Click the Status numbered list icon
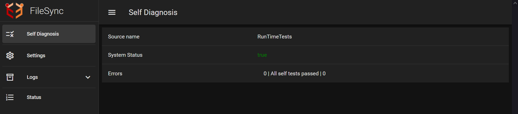 pos(10,97)
